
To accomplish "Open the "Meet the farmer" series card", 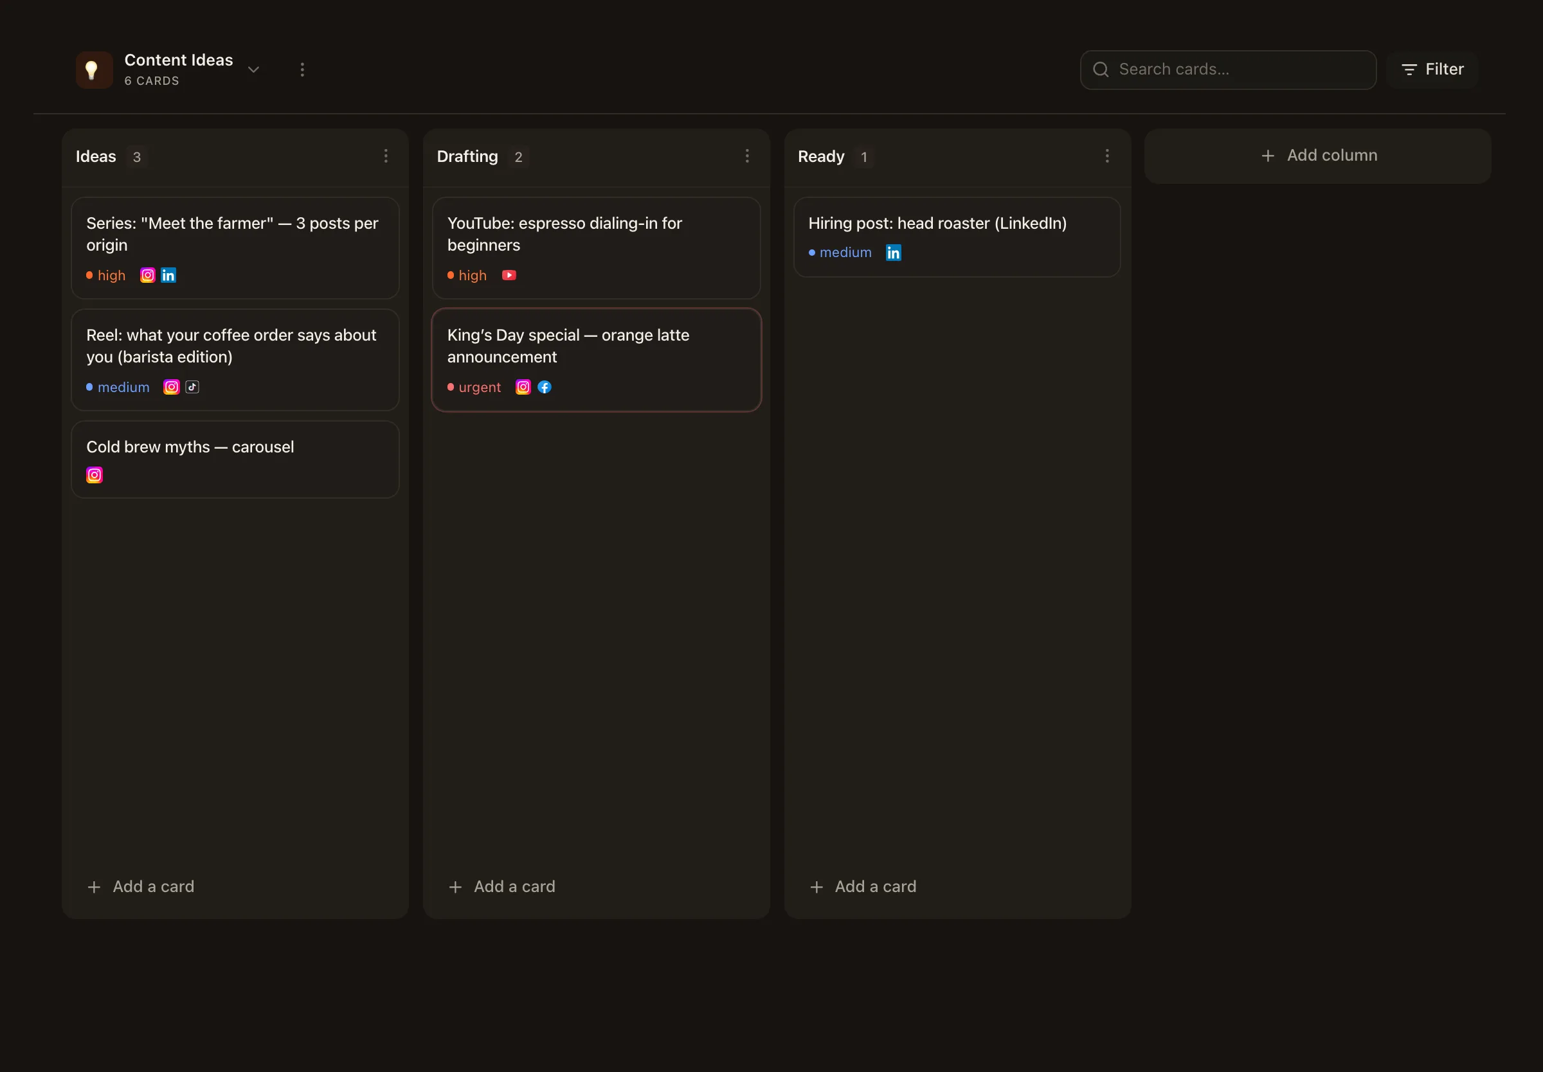I will tap(235, 248).
